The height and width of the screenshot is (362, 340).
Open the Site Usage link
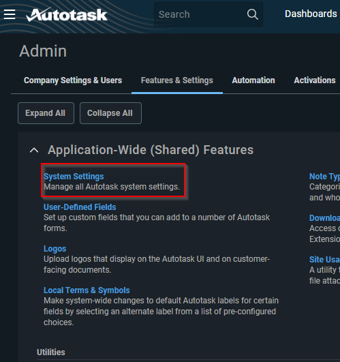(x=324, y=260)
